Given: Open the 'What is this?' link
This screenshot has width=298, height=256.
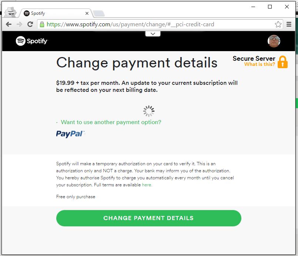Looking at the screenshot, I should 260,64.
